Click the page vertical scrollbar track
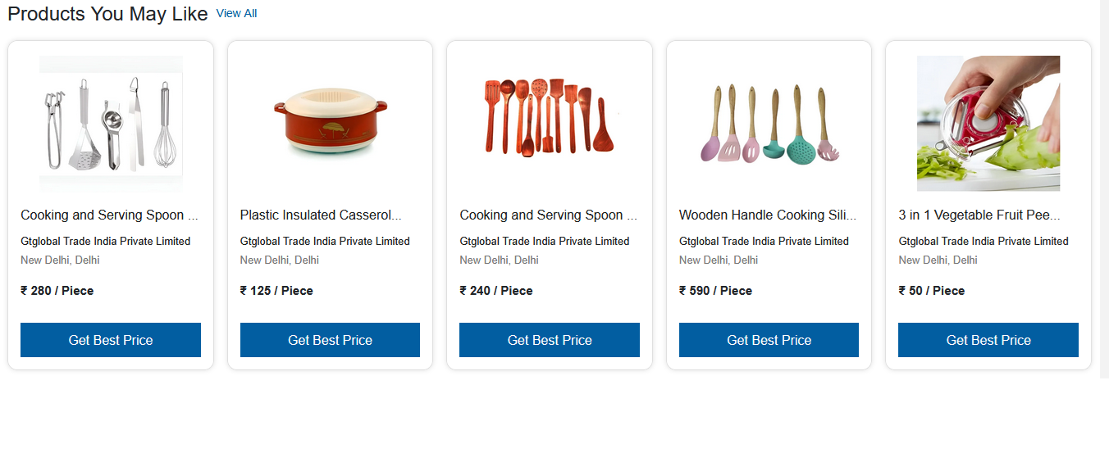Viewport: 1109px width, 453px height. pyautogui.click(x=1104, y=188)
